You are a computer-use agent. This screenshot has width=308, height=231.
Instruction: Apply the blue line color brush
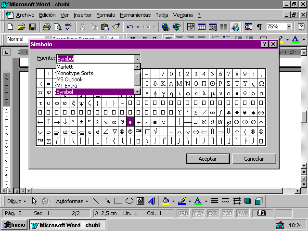click(x=182, y=201)
